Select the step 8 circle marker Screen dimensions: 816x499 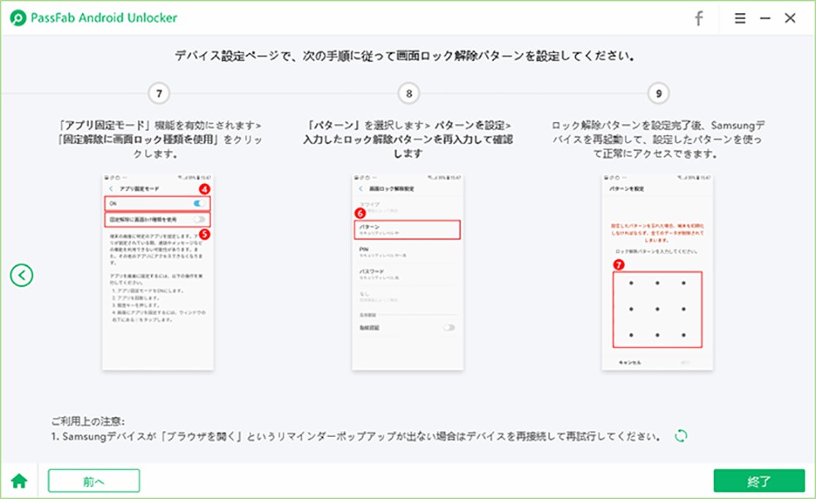tap(408, 94)
